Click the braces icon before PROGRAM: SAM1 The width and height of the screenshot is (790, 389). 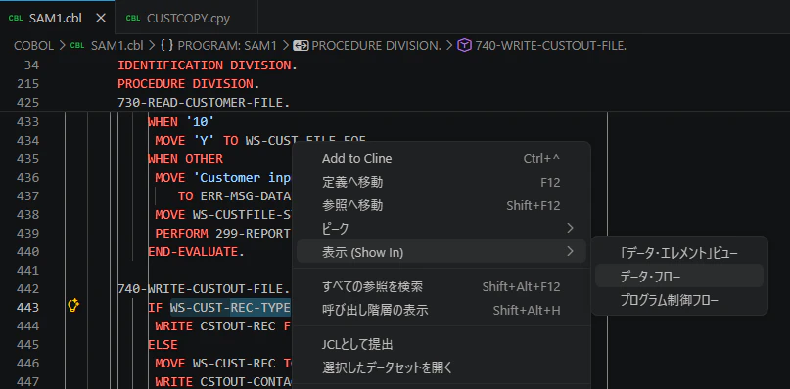pyautogui.click(x=166, y=46)
